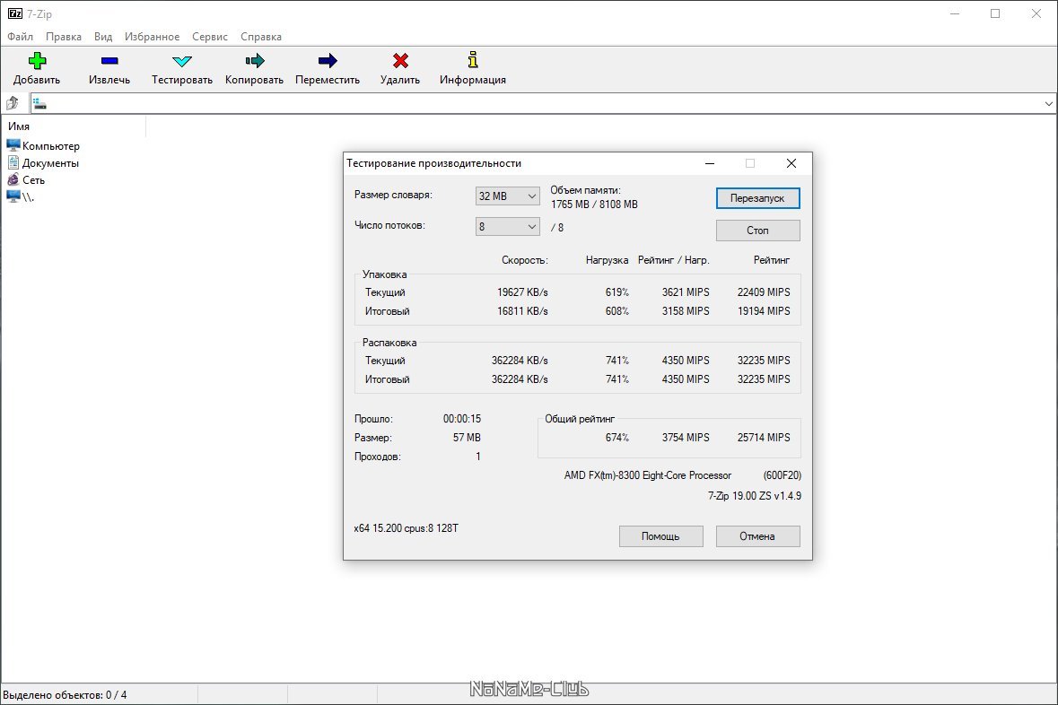Screen dimensions: 1058x705
Task: Select the Документы icon in file list
Action: 13,162
